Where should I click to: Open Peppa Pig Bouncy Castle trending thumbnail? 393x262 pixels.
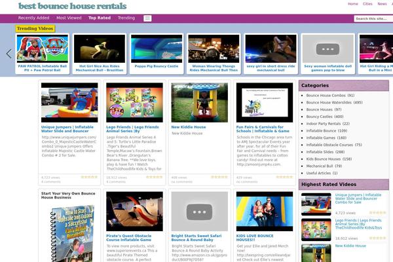(157, 48)
